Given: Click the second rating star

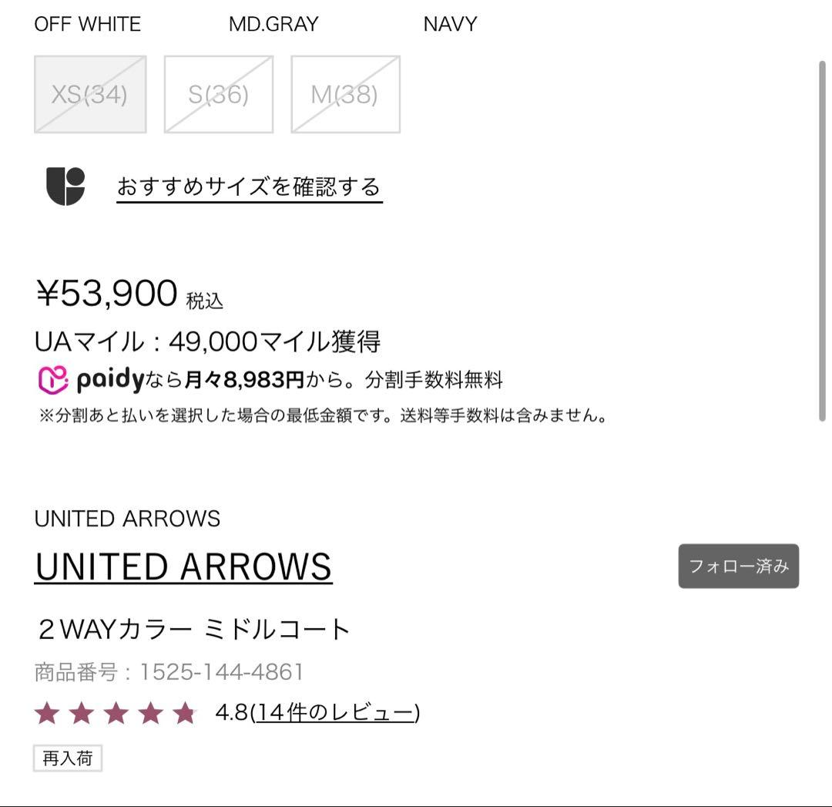Looking at the screenshot, I should [81, 713].
